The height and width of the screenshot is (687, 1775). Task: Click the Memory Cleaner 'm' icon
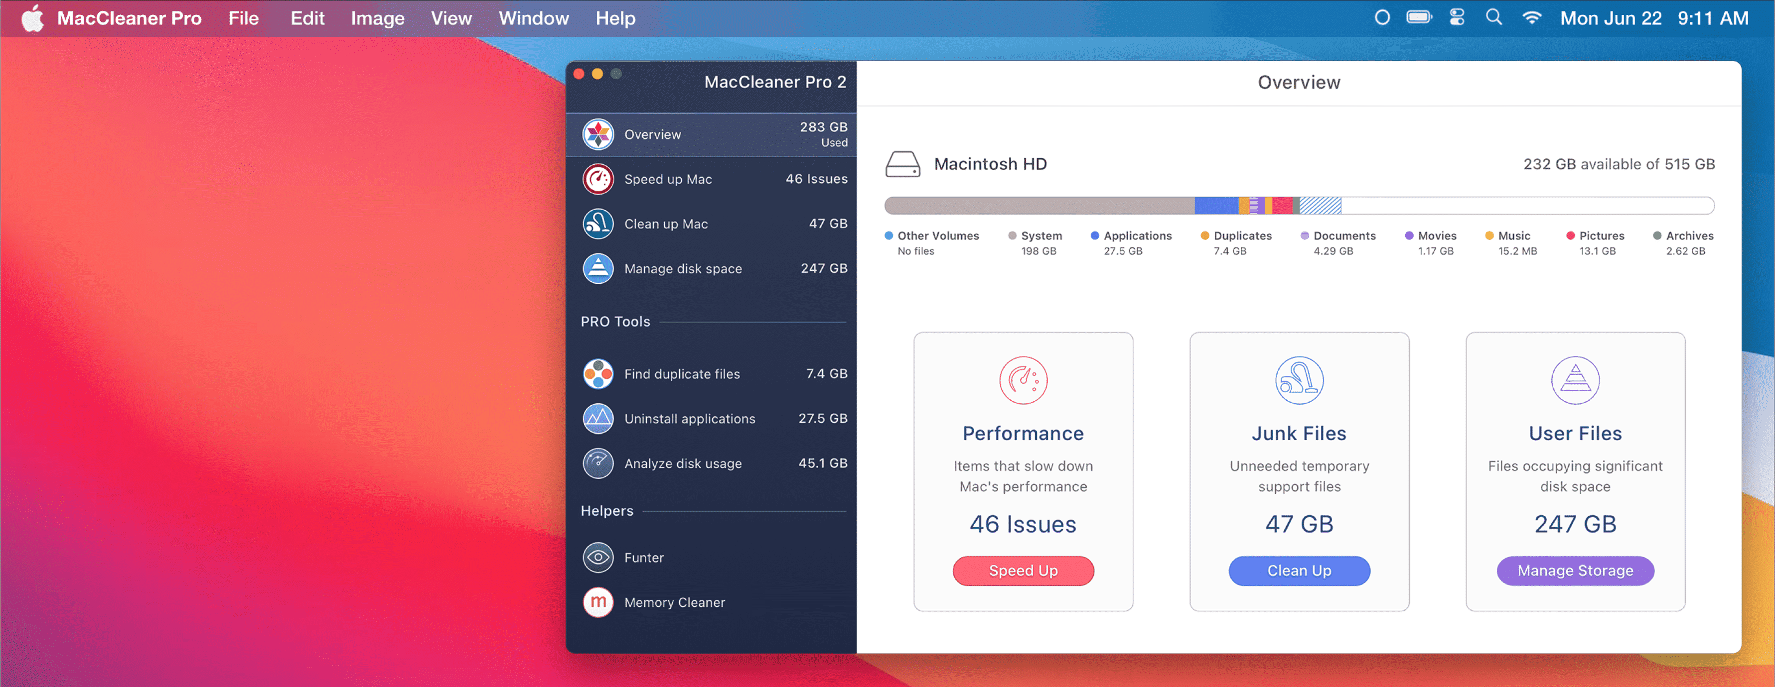coord(597,602)
